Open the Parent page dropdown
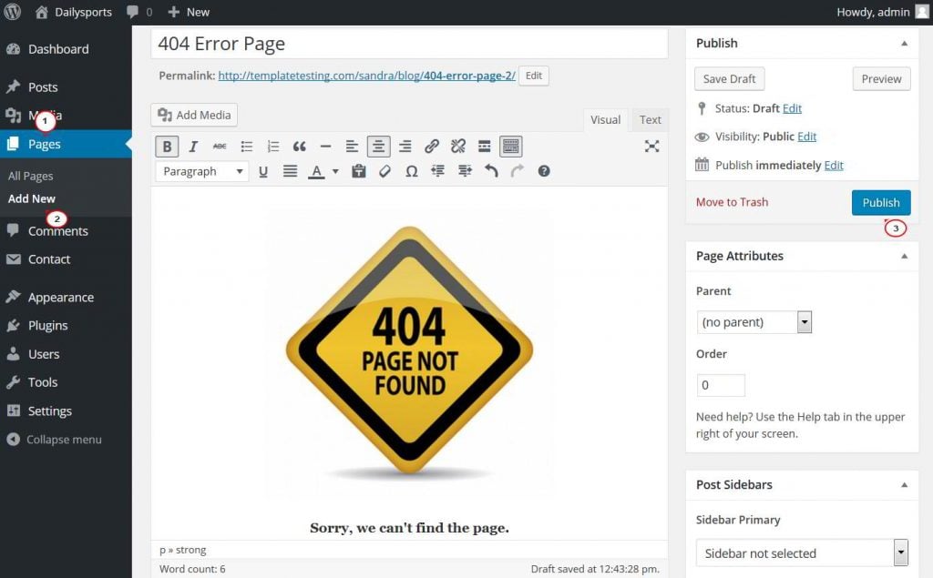The image size is (933, 578). tap(754, 322)
